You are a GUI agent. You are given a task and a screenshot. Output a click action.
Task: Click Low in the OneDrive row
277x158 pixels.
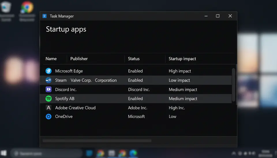coord(173,117)
